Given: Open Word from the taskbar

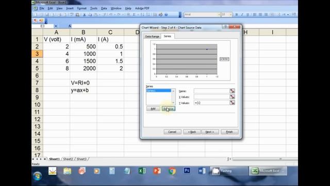Looking at the screenshot, I should point(202,171).
